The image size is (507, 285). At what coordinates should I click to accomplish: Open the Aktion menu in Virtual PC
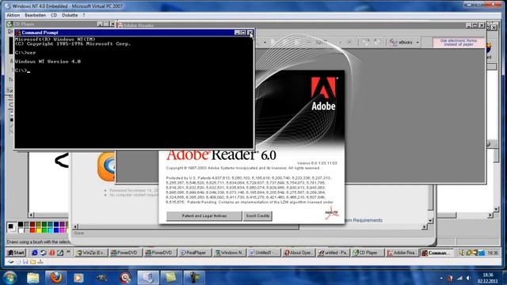[x=13, y=15]
